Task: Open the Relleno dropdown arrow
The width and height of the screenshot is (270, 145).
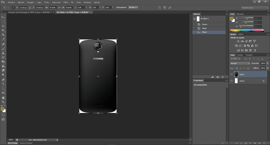Action: 267,68
